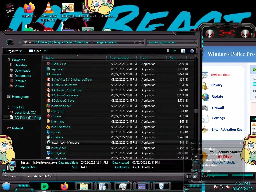The width and height of the screenshot is (256, 192).
Task: Click the Search angersmoreno field
Action: pyautogui.click(x=172, y=42)
